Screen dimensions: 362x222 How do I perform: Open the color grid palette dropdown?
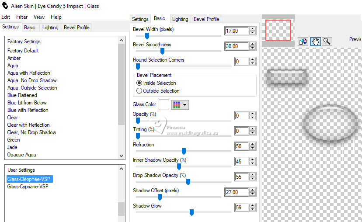pyautogui.click(x=180, y=105)
